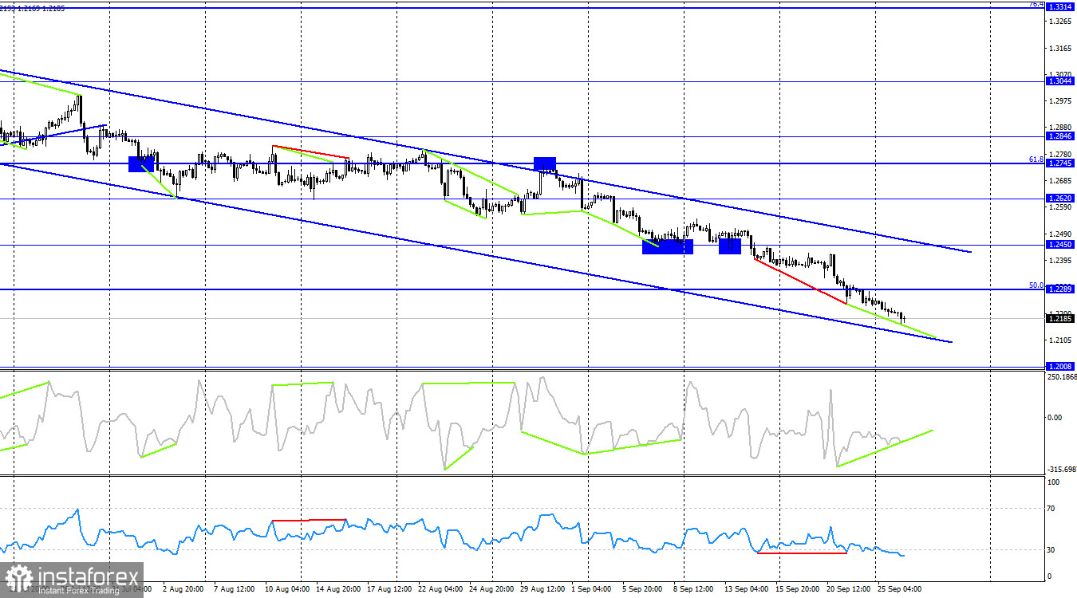1077x598 pixels.
Task: Click the 1.2620 price level label
Action: pyautogui.click(x=1060, y=198)
